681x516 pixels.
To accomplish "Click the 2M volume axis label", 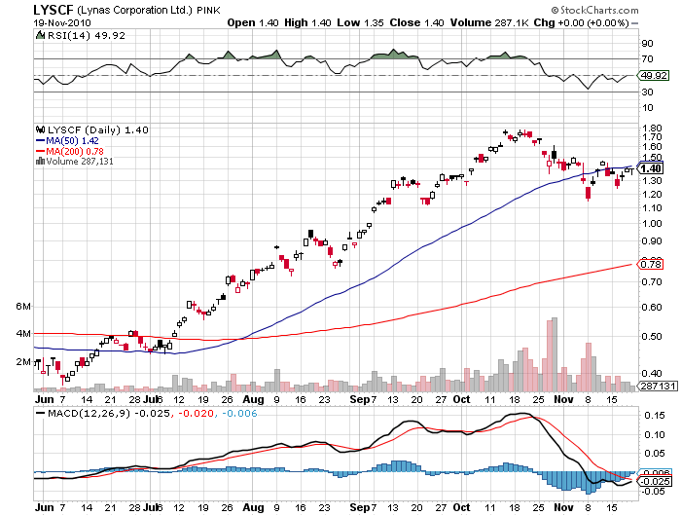I will tap(23, 361).
